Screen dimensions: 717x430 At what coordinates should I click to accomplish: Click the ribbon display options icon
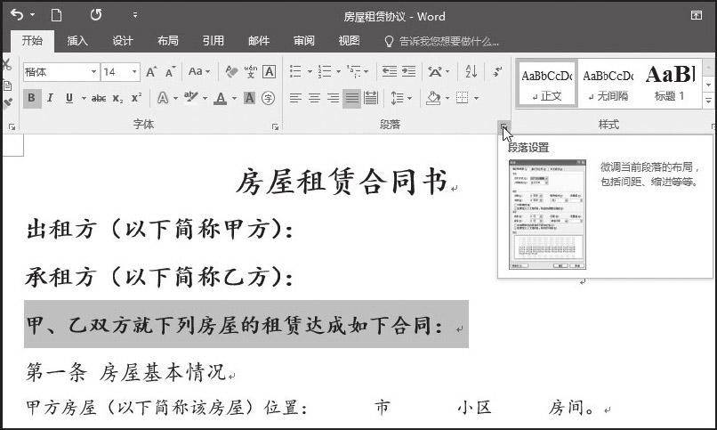[x=696, y=15]
